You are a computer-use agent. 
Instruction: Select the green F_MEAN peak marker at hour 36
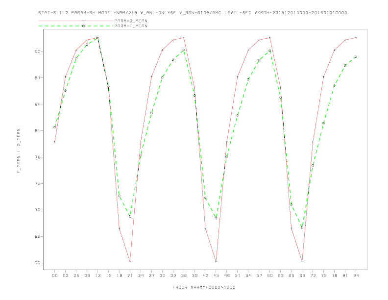pos(184,50)
